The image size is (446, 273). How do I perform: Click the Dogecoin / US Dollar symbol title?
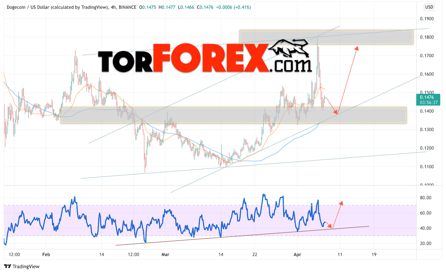pyautogui.click(x=57, y=7)
